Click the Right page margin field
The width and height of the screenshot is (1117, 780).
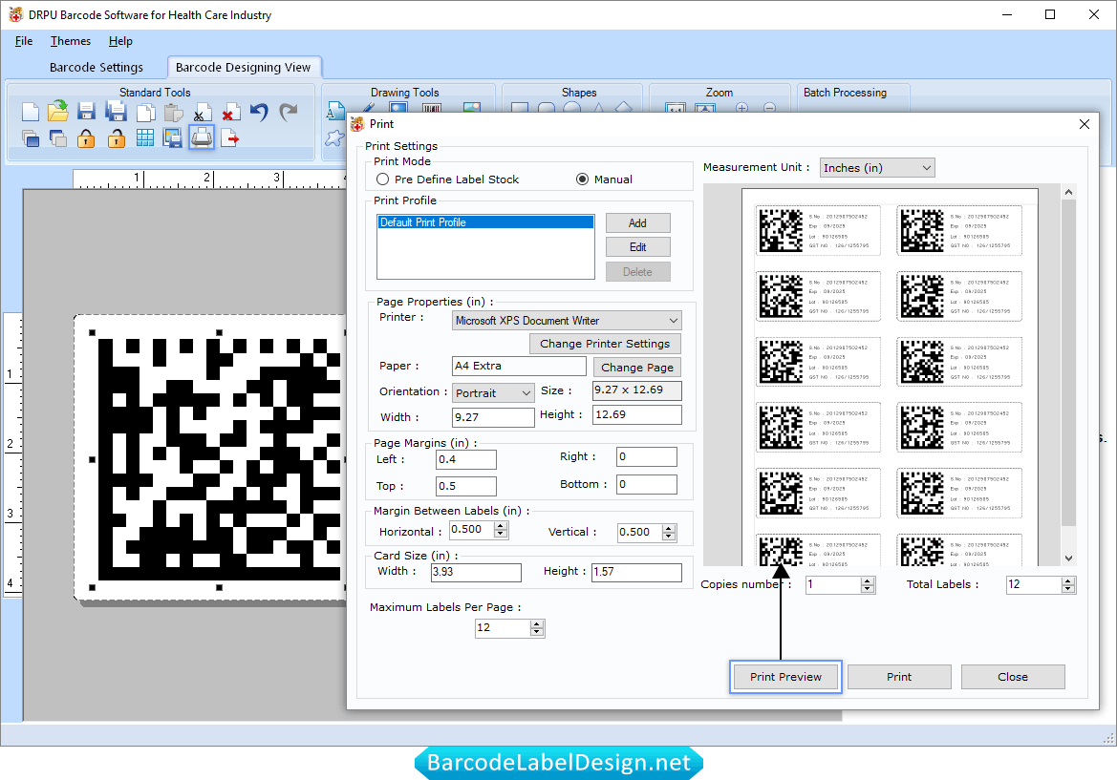[647, 457]
